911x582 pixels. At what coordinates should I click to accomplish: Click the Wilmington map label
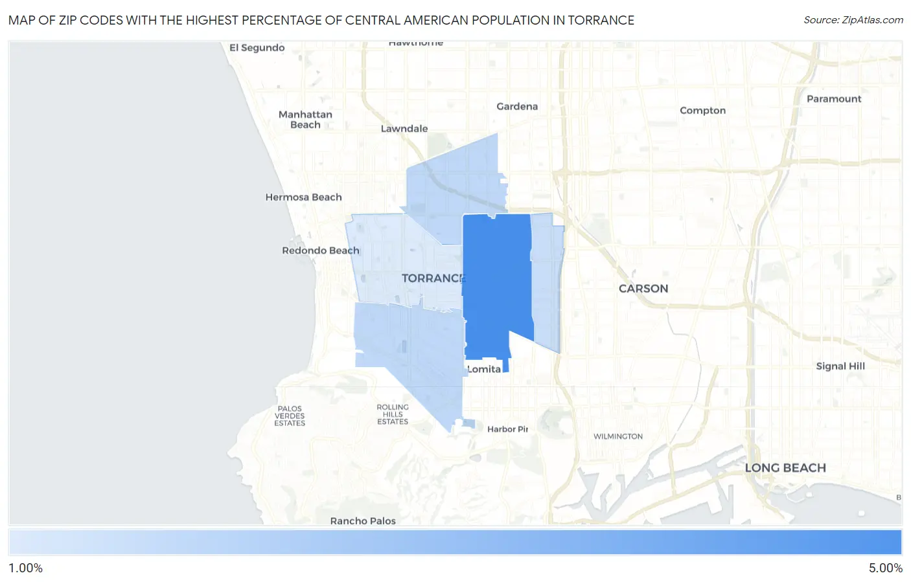pos(618,437)
